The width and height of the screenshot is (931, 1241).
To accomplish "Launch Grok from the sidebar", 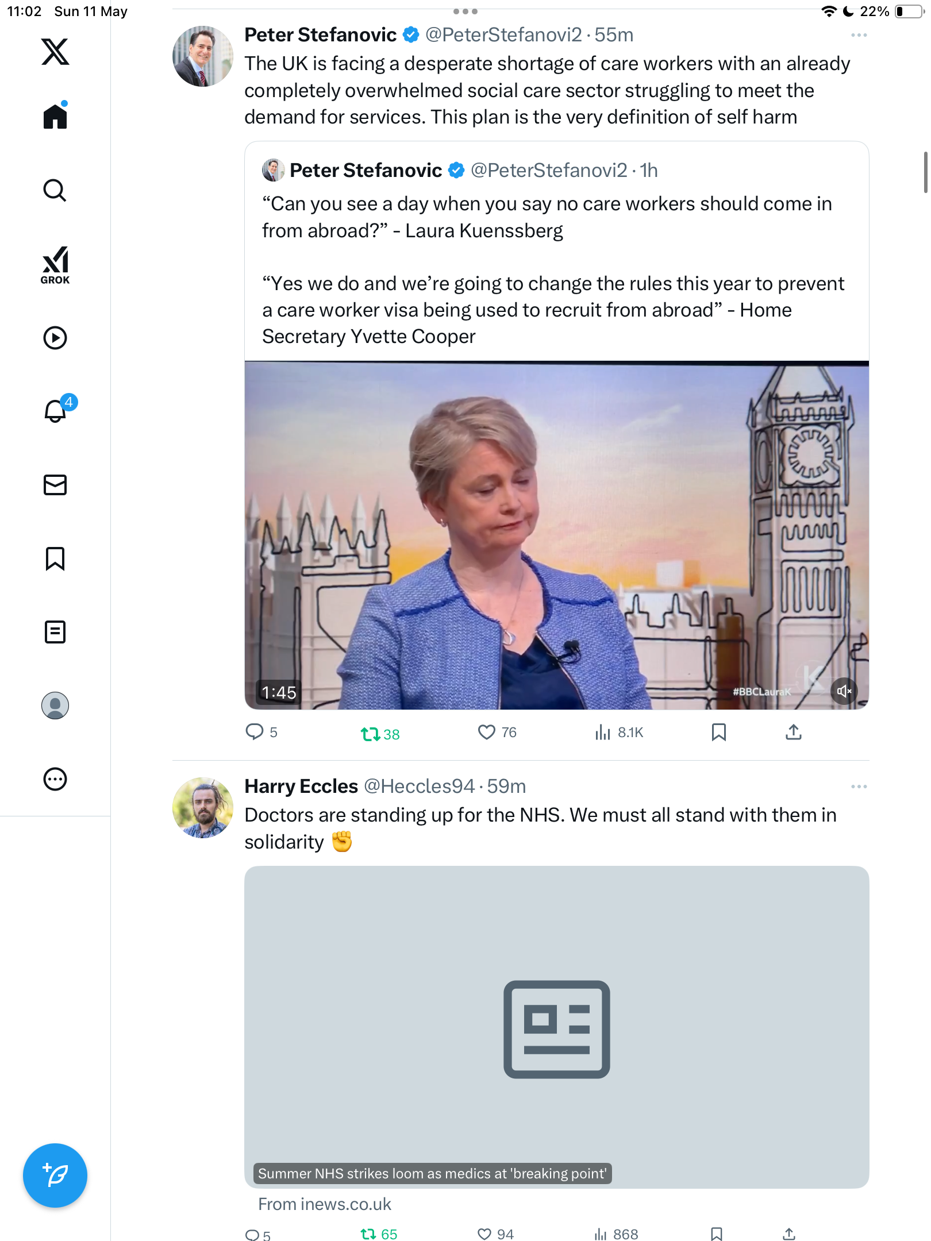I will click(x=55, y=265).
